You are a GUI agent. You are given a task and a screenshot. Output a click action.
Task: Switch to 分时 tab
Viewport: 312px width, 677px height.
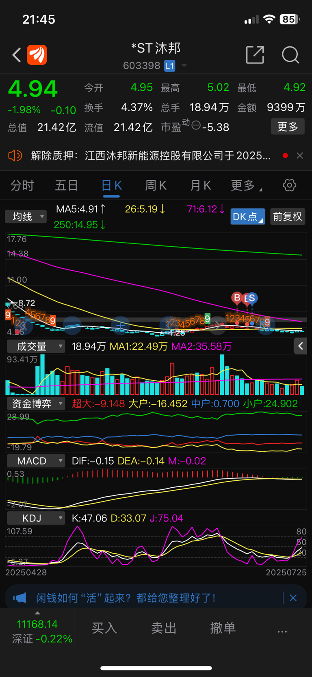[22, 186]
